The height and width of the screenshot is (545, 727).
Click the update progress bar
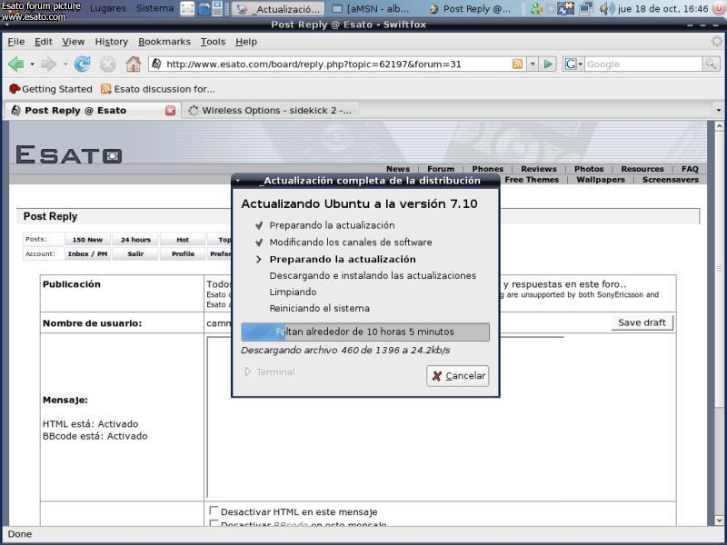[364, 332]
